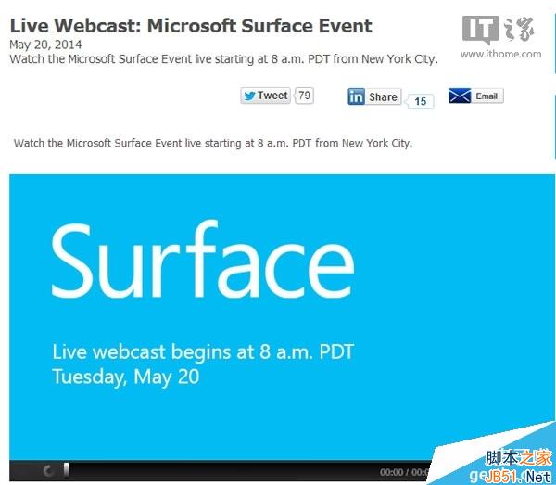The width and height of the screenshot is (556, 485).
Task: Open the tweet count bubble showing 79
Action: (304, 96)
